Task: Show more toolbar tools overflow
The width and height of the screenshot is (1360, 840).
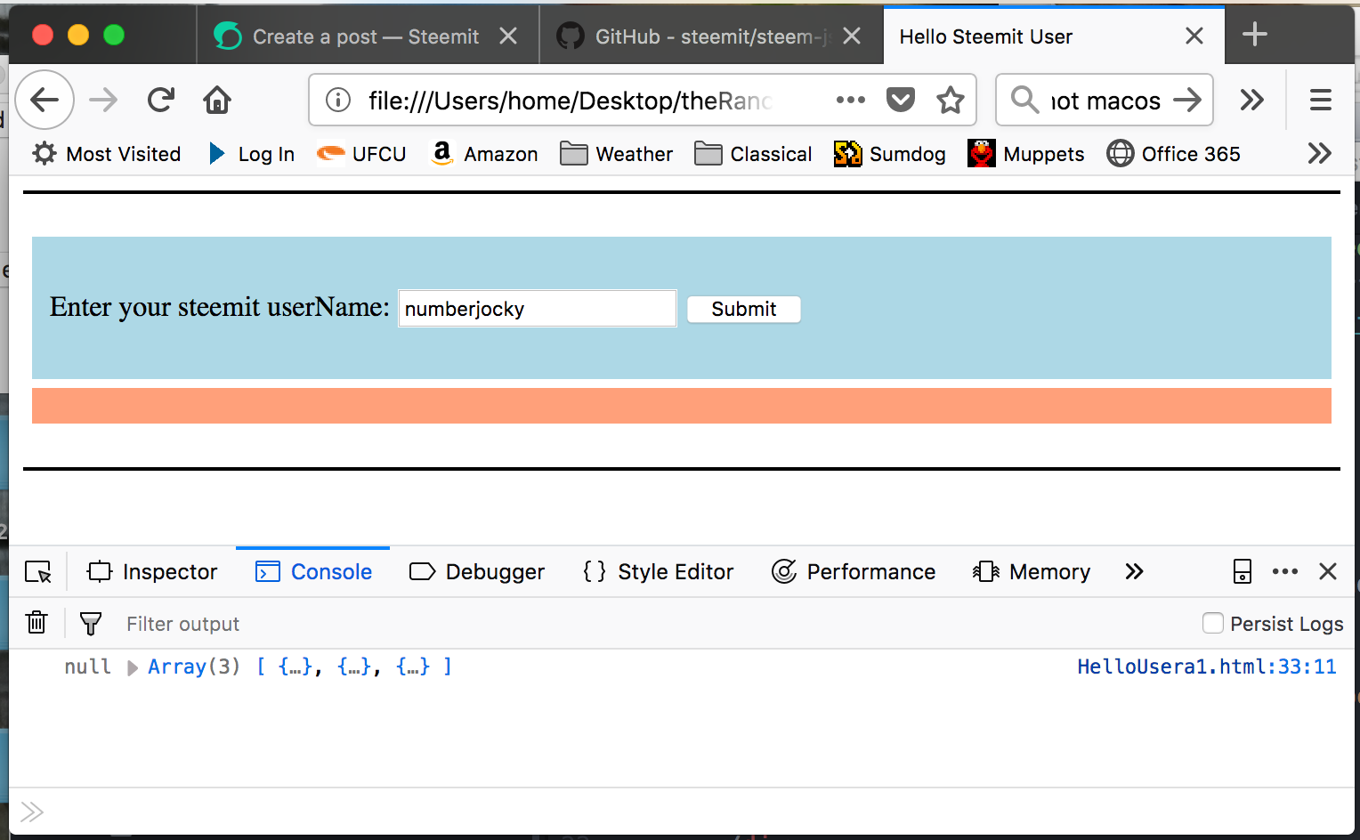Action: 1252,100
